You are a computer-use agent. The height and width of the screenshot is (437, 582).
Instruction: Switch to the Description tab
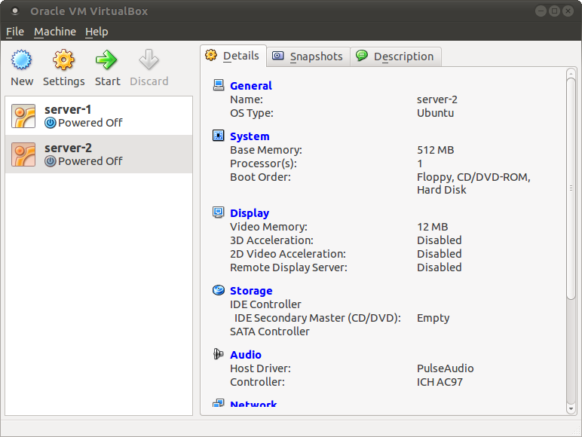tap(396, 57)
